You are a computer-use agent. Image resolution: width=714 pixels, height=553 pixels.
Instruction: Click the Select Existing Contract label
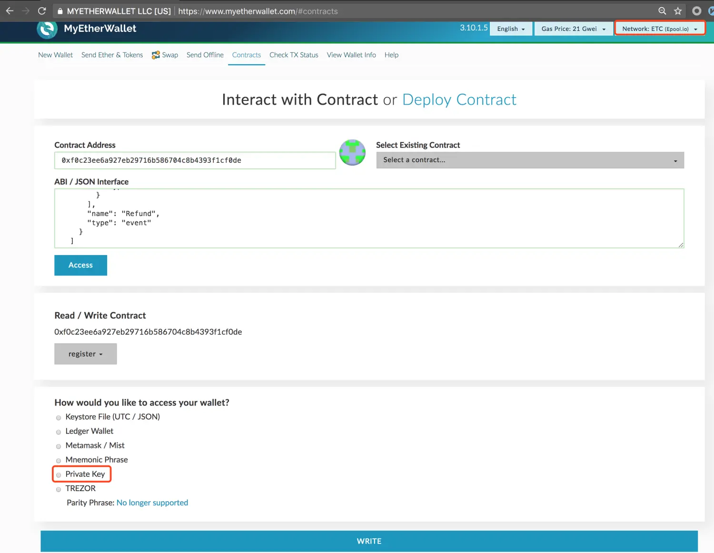pyautogui.click(x=418, y=145)
